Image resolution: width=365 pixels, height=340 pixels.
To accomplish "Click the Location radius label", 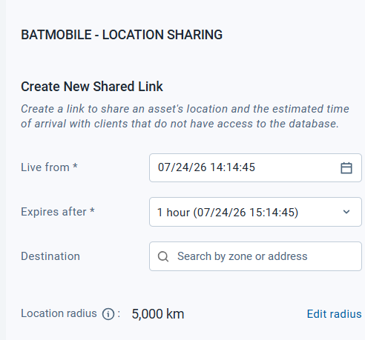I will tap(59, 313).
